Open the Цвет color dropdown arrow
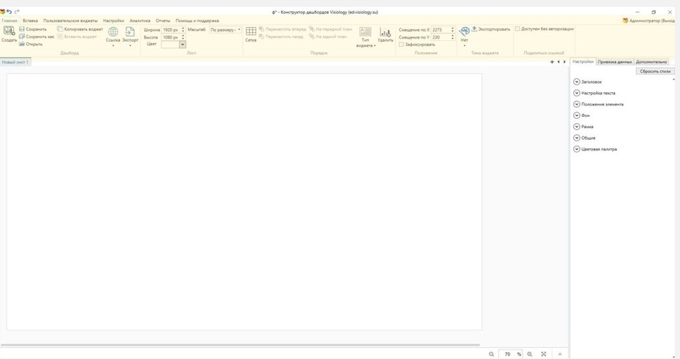 (x=183, y=44)
